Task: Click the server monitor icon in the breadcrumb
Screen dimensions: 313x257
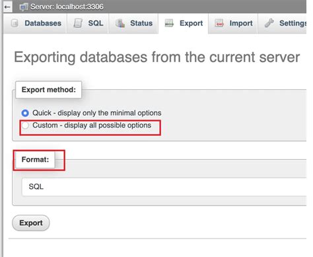Action: tap(23, 7)
